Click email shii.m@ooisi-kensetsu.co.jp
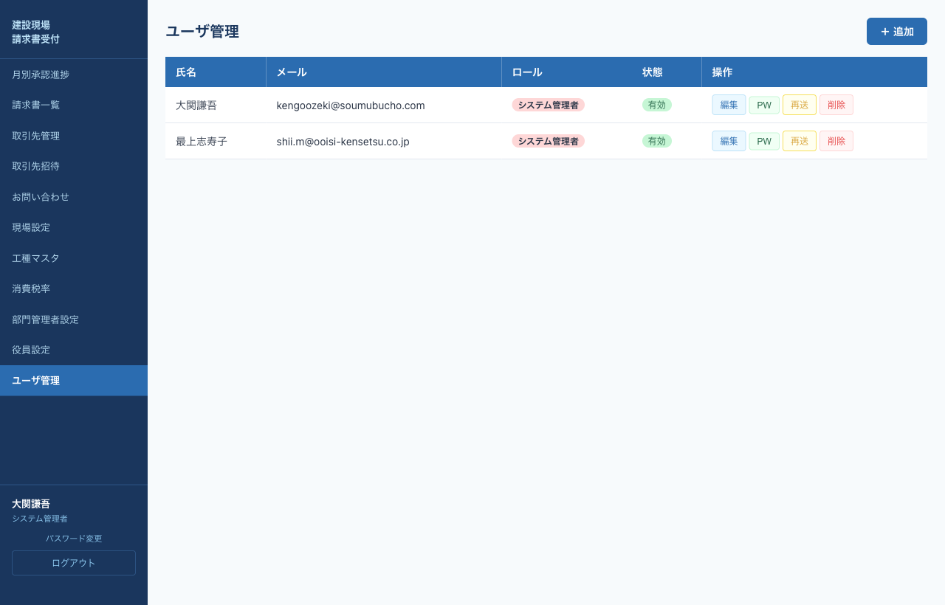This screenshot has height=605, width=945. pos(343,142)
